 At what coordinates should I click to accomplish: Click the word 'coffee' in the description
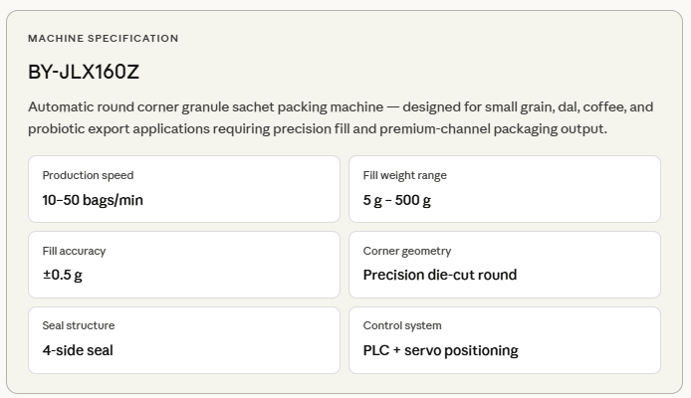604,106
